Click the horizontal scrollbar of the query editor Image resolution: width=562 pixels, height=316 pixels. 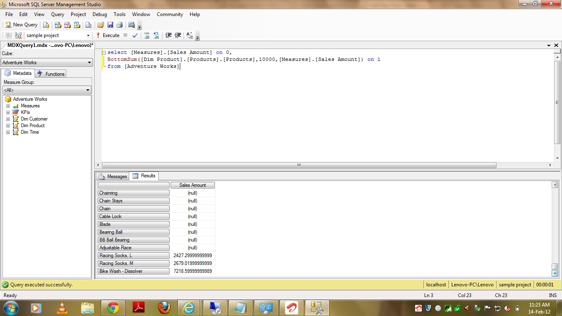(299, 165)
